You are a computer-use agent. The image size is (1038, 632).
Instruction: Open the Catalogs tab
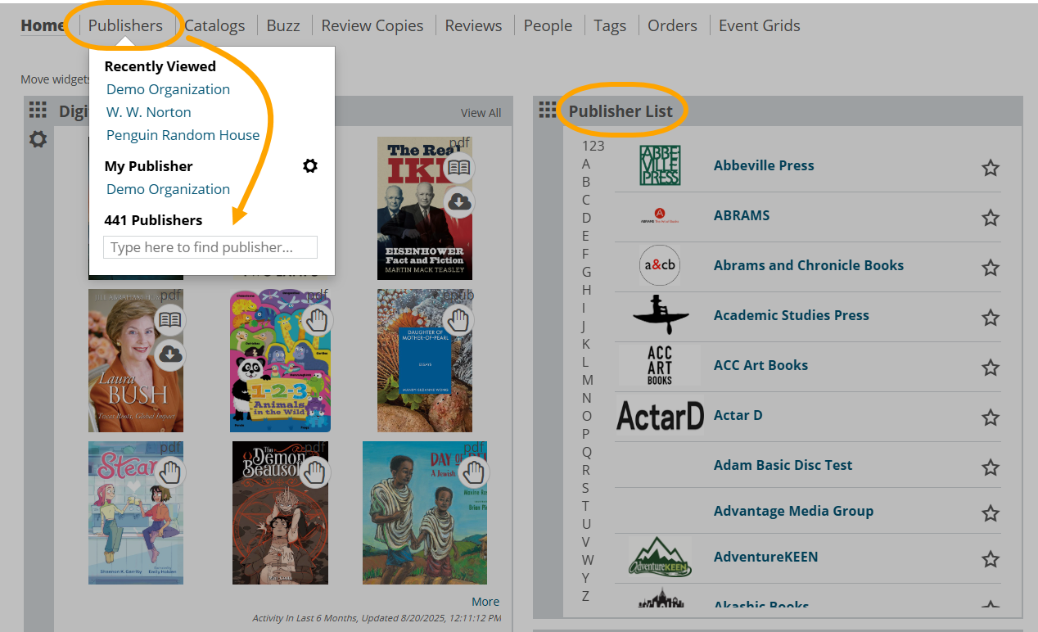click(214, 25)
